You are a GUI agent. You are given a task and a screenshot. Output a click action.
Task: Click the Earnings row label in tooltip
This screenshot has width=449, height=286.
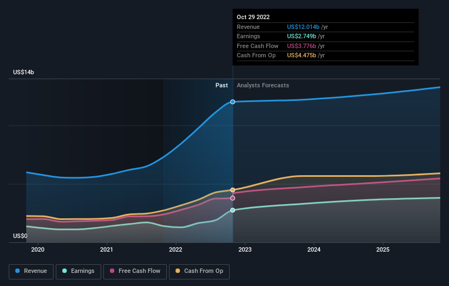(x=248, y=36)
